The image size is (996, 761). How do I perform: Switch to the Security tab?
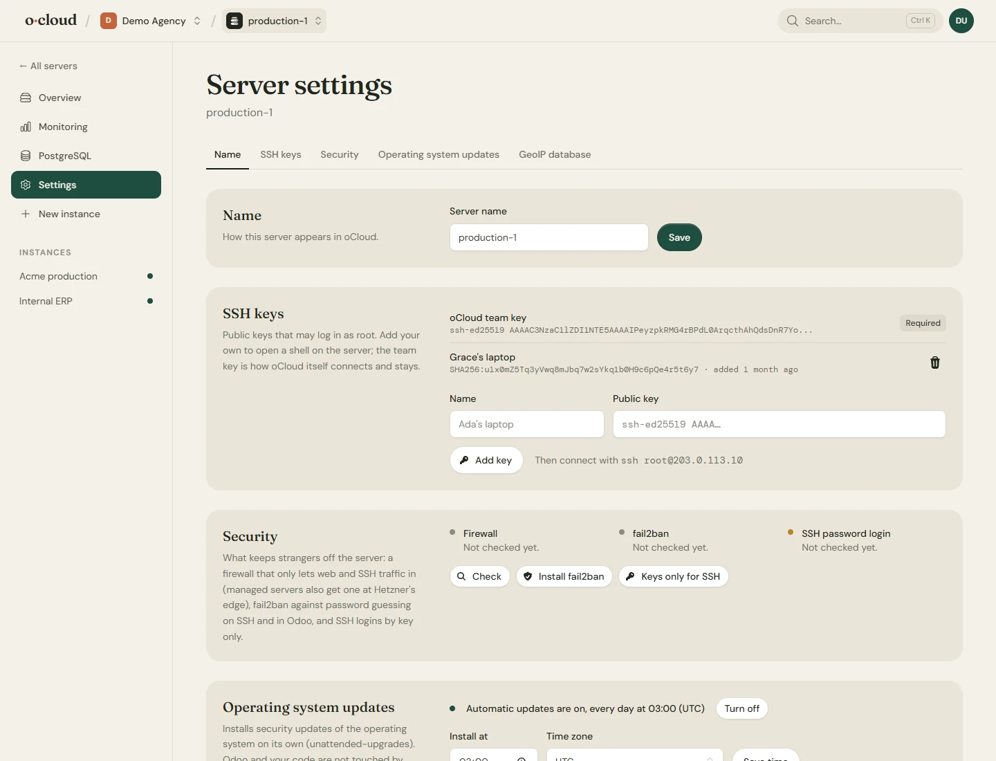click(340, 154)
